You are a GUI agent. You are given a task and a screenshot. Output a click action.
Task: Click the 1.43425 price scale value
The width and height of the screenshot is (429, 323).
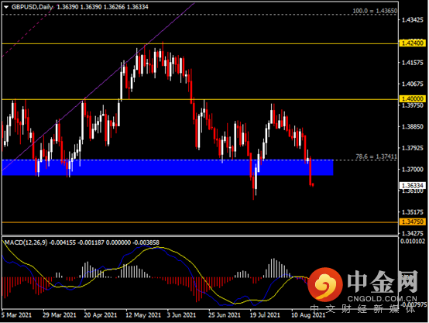coord(412,20)
